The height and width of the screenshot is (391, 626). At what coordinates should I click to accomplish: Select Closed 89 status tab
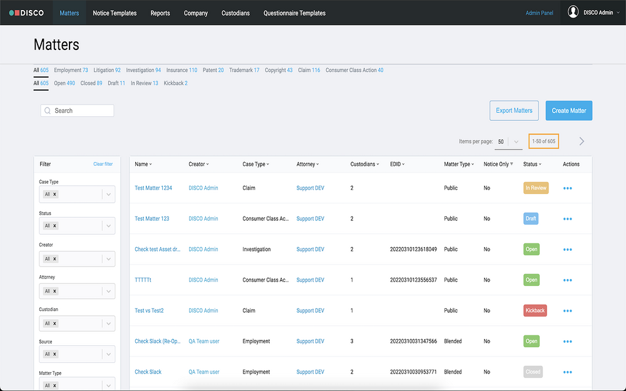[91, 83]
